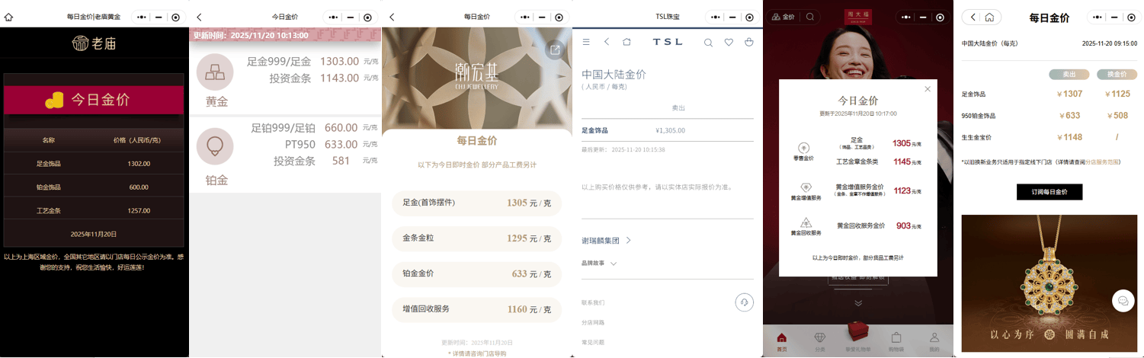Tap the 黄金 gold bar icon
This screenshot has height=358, width=1144.
point(216,72)
